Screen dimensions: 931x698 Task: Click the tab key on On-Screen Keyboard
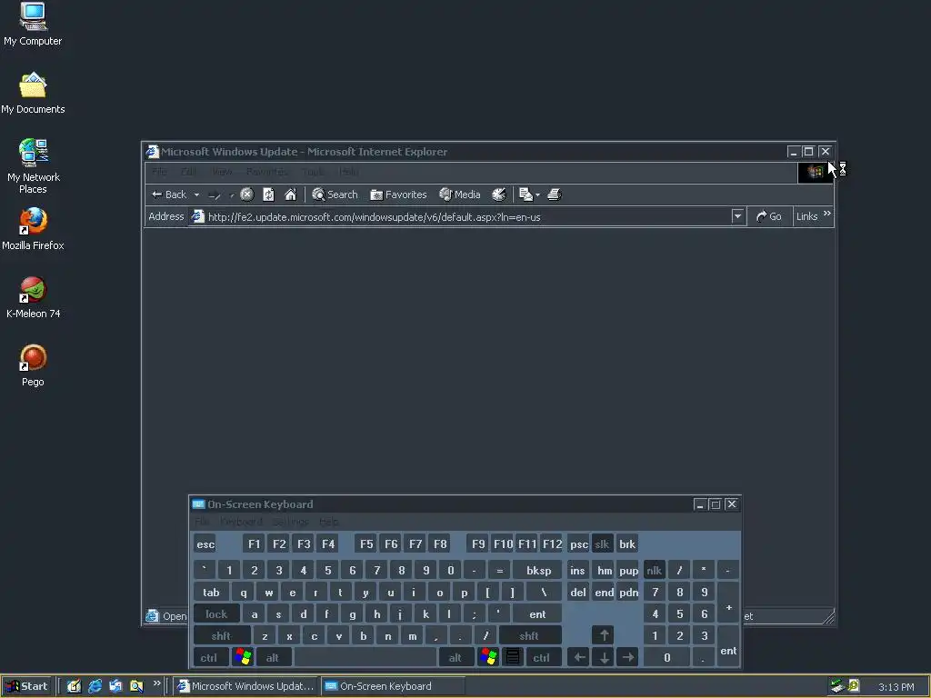click(x=211, y=592)
